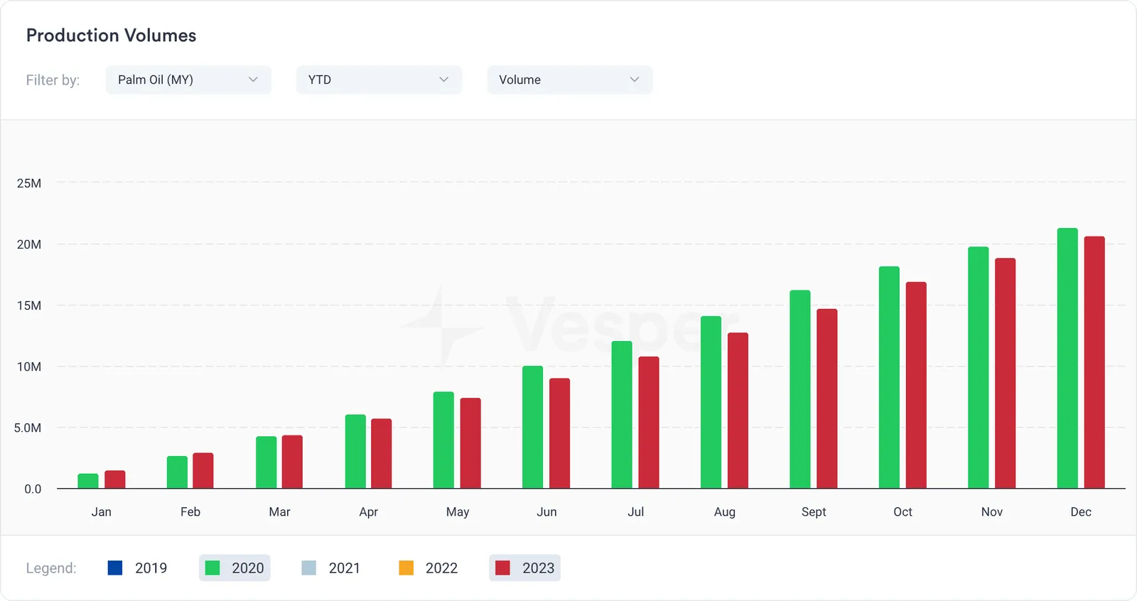Click the green 2020 bar for Dec

(x=1067, y=358)
